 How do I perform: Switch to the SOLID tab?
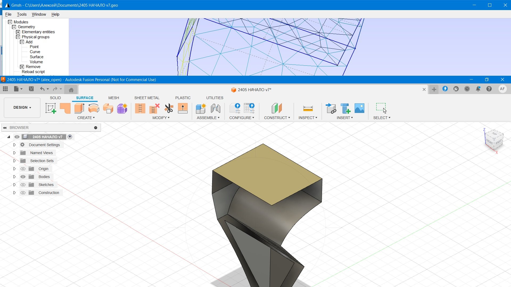pyautogui.click(x=55, y=98)
